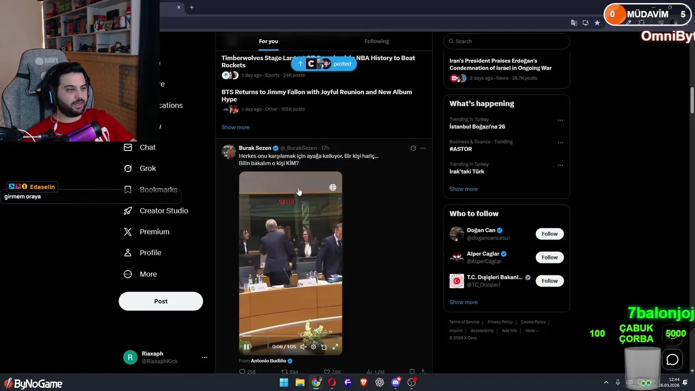Click install app icon in address bar
The height and width of the screenshot is (391, 695).
click(x=585, y=23)
